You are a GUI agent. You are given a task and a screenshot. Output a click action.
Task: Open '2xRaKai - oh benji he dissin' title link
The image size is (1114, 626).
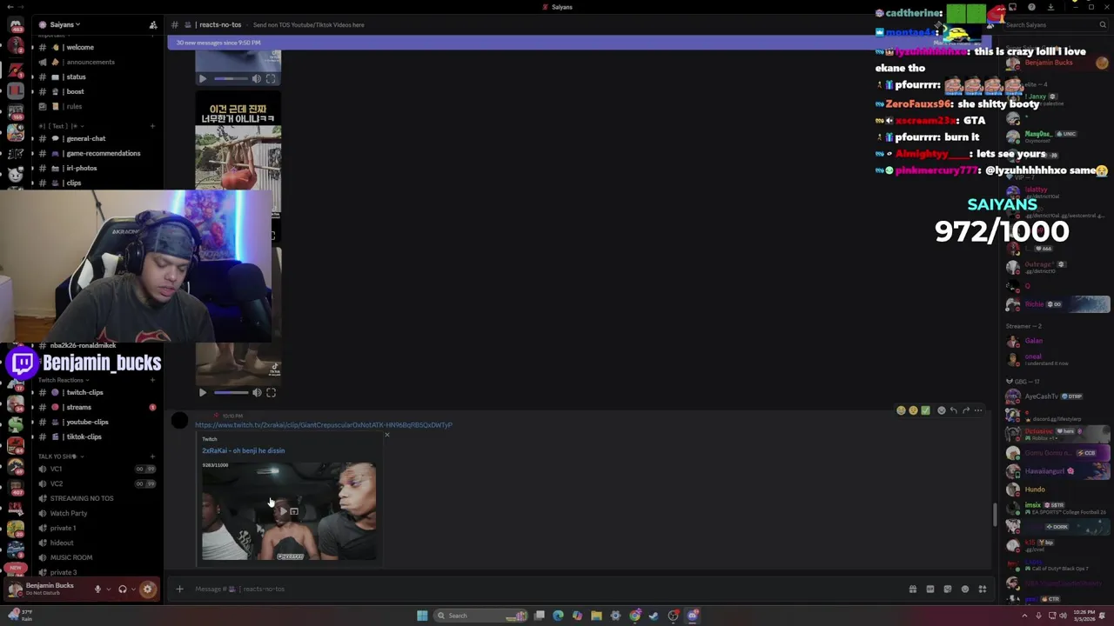[244, 450]
